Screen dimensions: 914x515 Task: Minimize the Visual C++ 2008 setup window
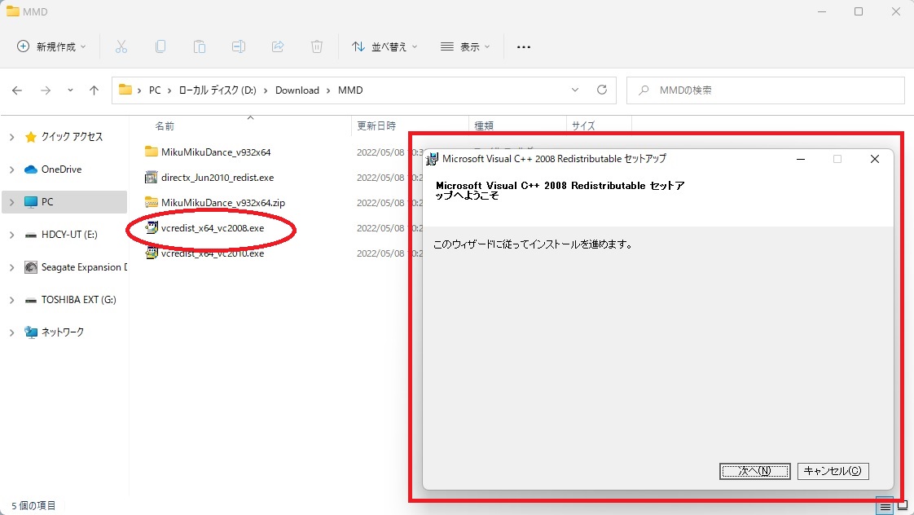(801, 159)
